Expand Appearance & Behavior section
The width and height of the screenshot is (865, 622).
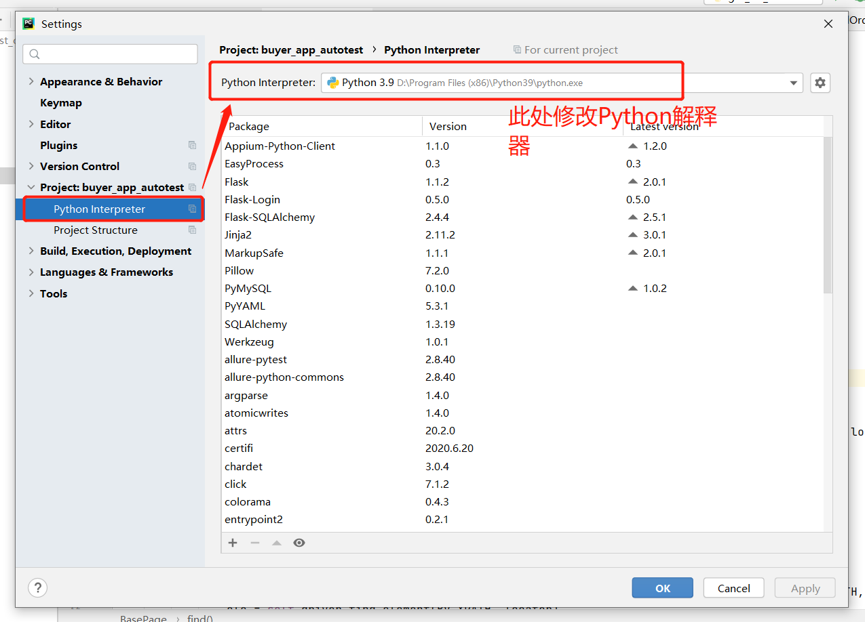click(31, 81)
